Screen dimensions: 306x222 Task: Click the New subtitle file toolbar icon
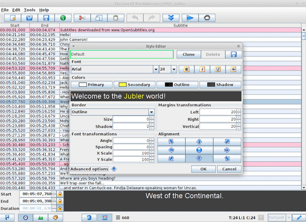pyautogui.click(x=13, y=18)
